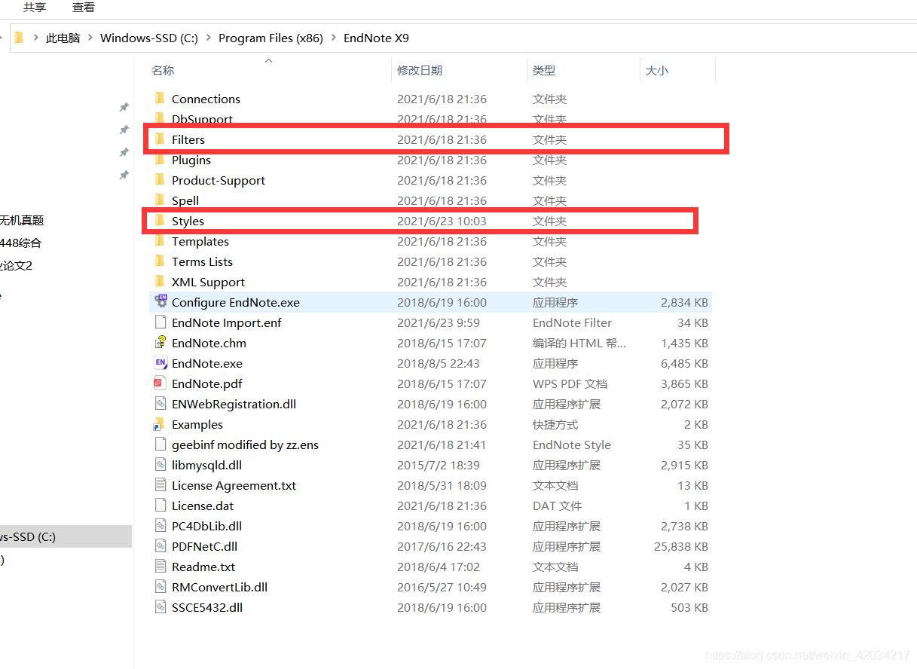Screen dimensions: 917x669
Task: Select the Product-Support folder icon
Action: click(x=160, y=180)
